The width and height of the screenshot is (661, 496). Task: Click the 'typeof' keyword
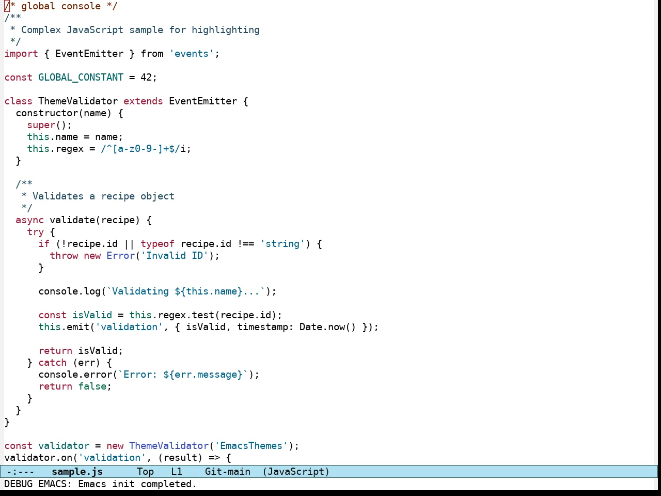[158, 244]
